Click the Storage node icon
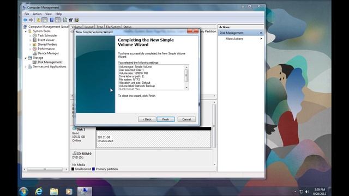The height and width of the screenshot is (196, 349). [30, 58]
